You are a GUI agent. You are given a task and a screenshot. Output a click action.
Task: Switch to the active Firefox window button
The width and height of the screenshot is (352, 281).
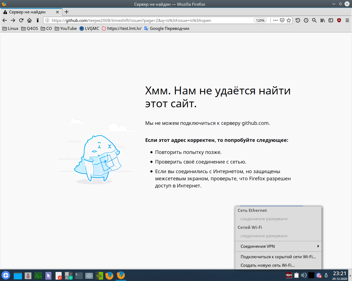121,275
